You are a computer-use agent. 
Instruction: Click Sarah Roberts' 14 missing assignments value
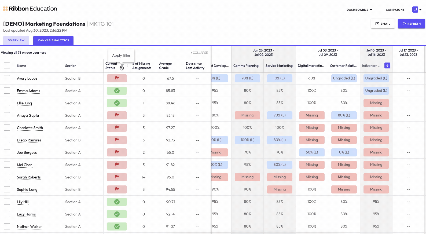144,177
